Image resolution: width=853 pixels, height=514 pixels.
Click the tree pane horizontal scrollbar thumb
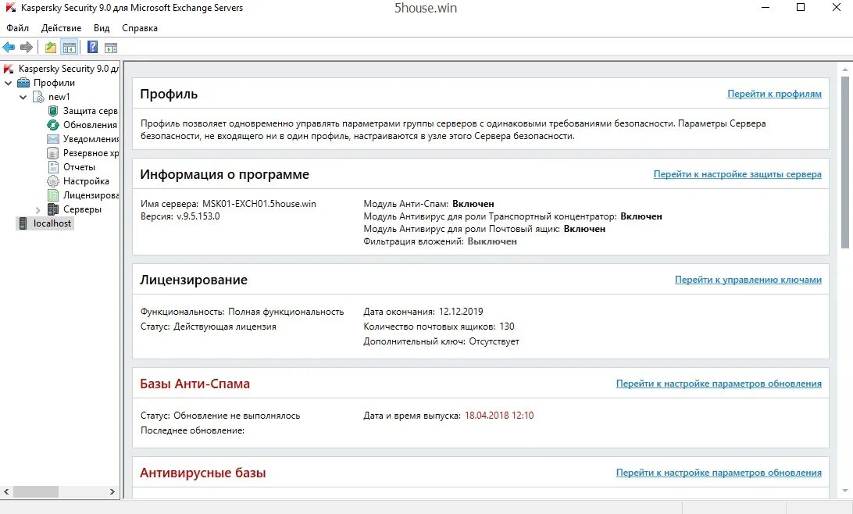point(36,492)
